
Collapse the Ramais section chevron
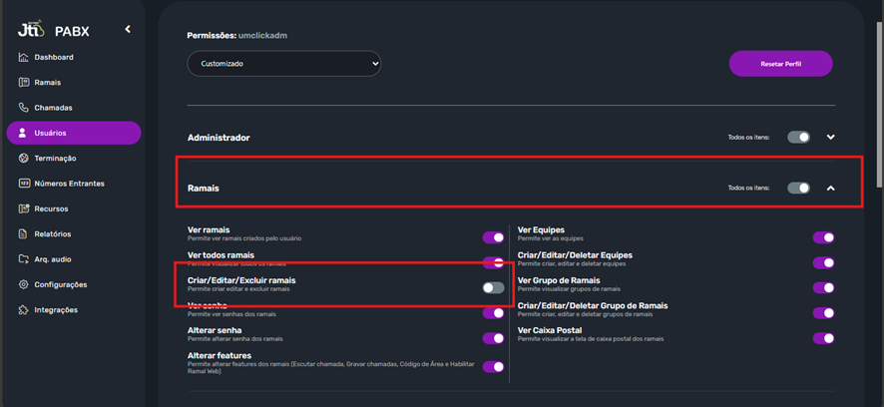point(830,188)
